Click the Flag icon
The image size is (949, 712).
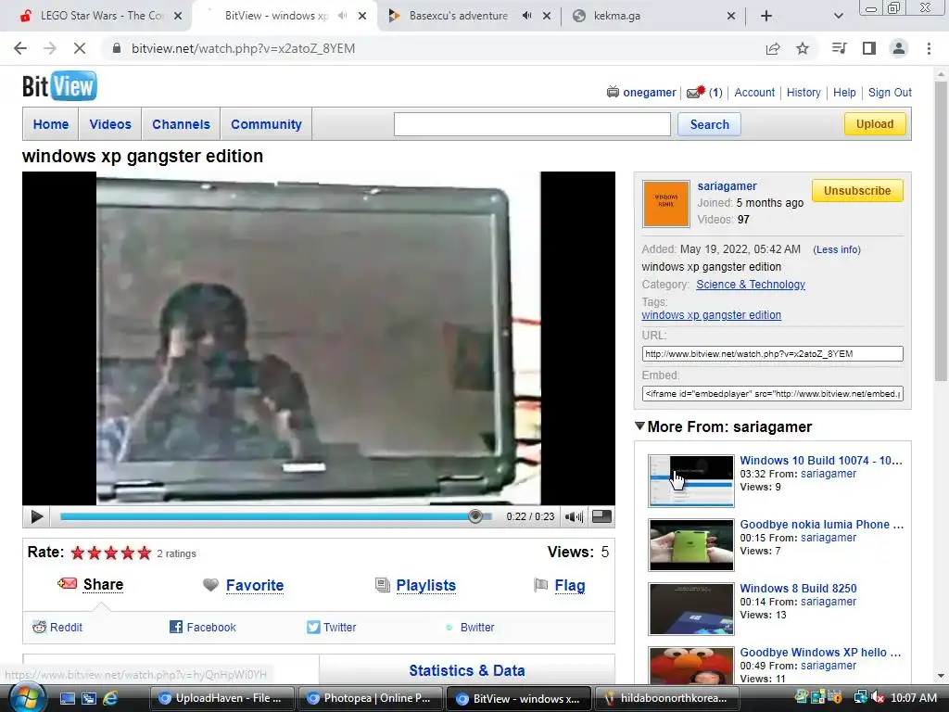pos(541,585)
